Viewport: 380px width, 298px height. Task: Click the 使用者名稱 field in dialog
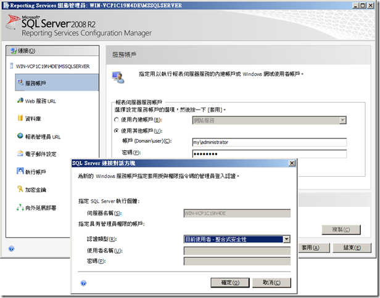point(237,251)
